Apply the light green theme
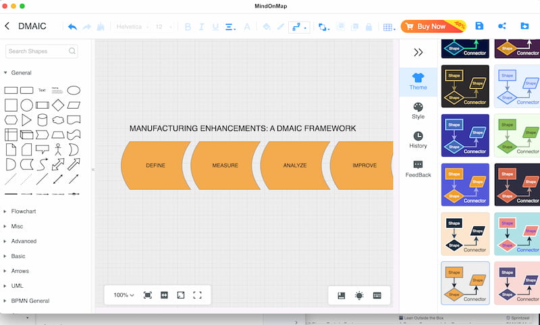 point(517,135)
